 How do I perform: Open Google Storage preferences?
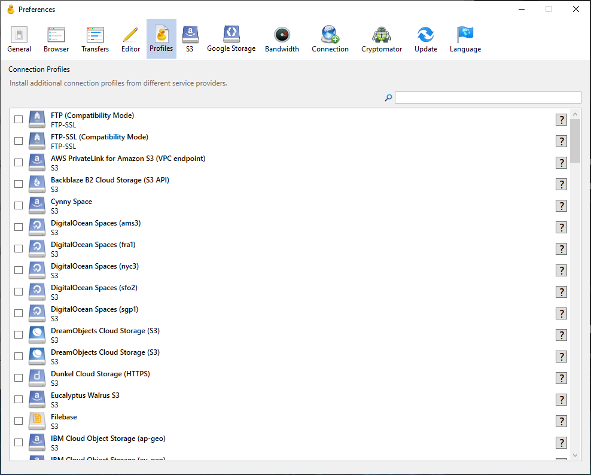pos(231,39)
